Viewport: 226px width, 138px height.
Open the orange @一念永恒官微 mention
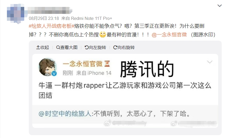pyautogui.click(x=169, y=35)
